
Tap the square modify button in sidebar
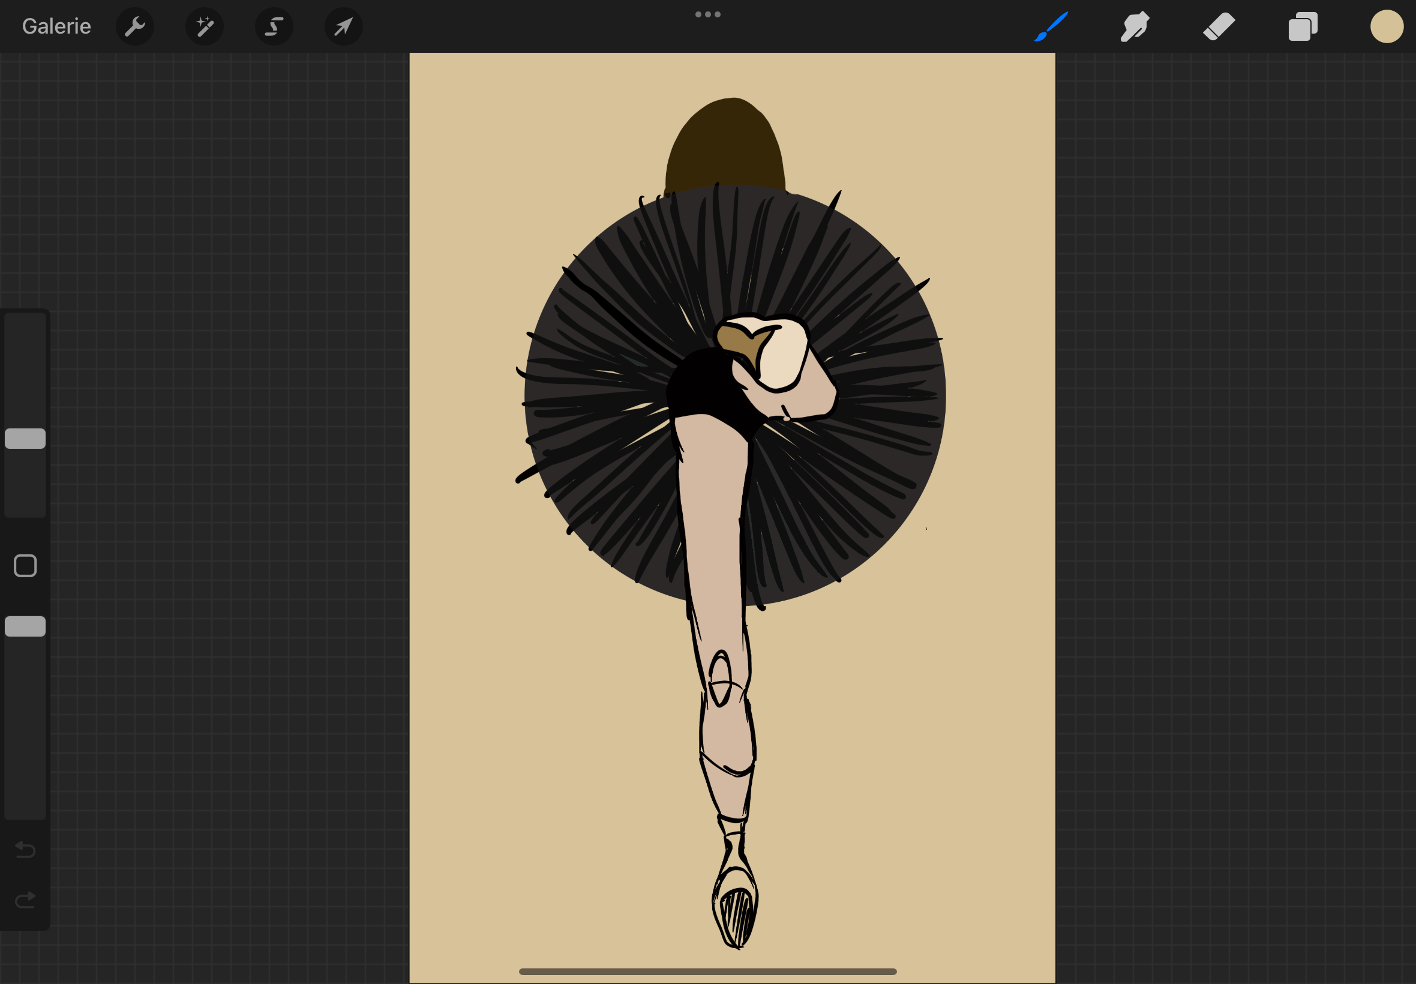25,565
